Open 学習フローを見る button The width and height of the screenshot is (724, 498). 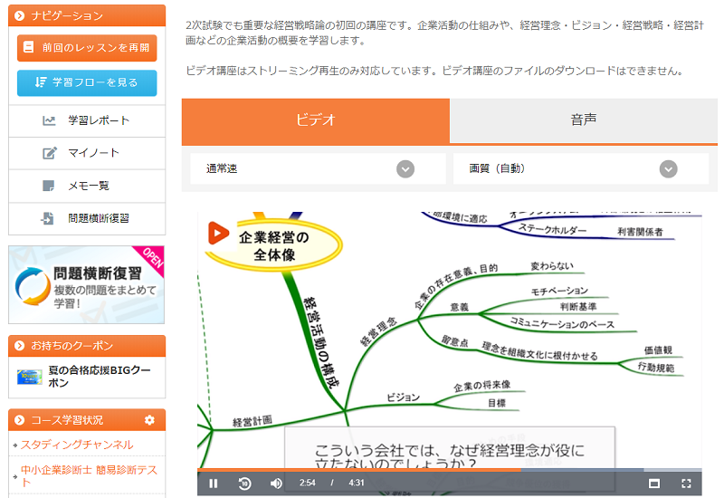tap(87, 82)
